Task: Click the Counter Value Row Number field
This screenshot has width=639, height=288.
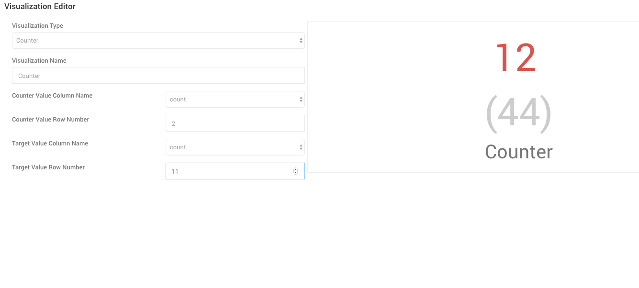Action: (235, 123)
